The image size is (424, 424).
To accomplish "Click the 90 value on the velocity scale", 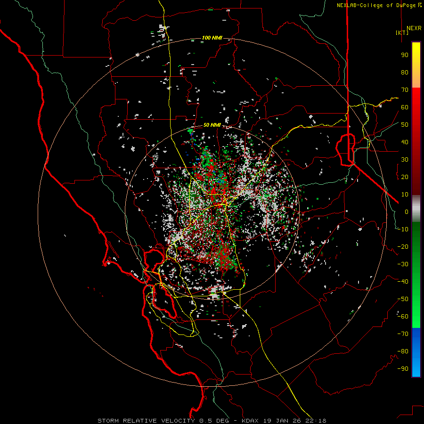I will tap(405, 55).
